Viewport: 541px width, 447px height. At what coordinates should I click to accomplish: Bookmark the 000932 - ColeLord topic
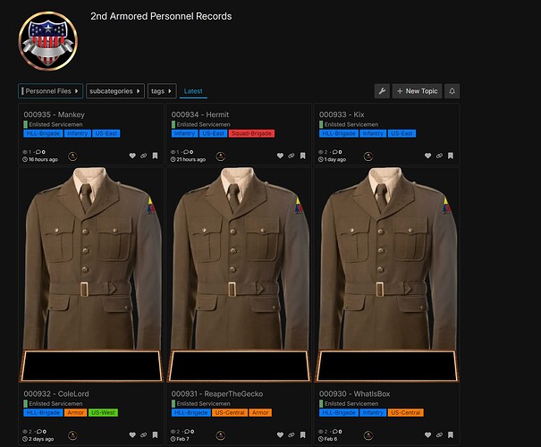155,435
